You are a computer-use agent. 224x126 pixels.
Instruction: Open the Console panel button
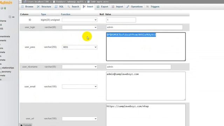point(26,125)
